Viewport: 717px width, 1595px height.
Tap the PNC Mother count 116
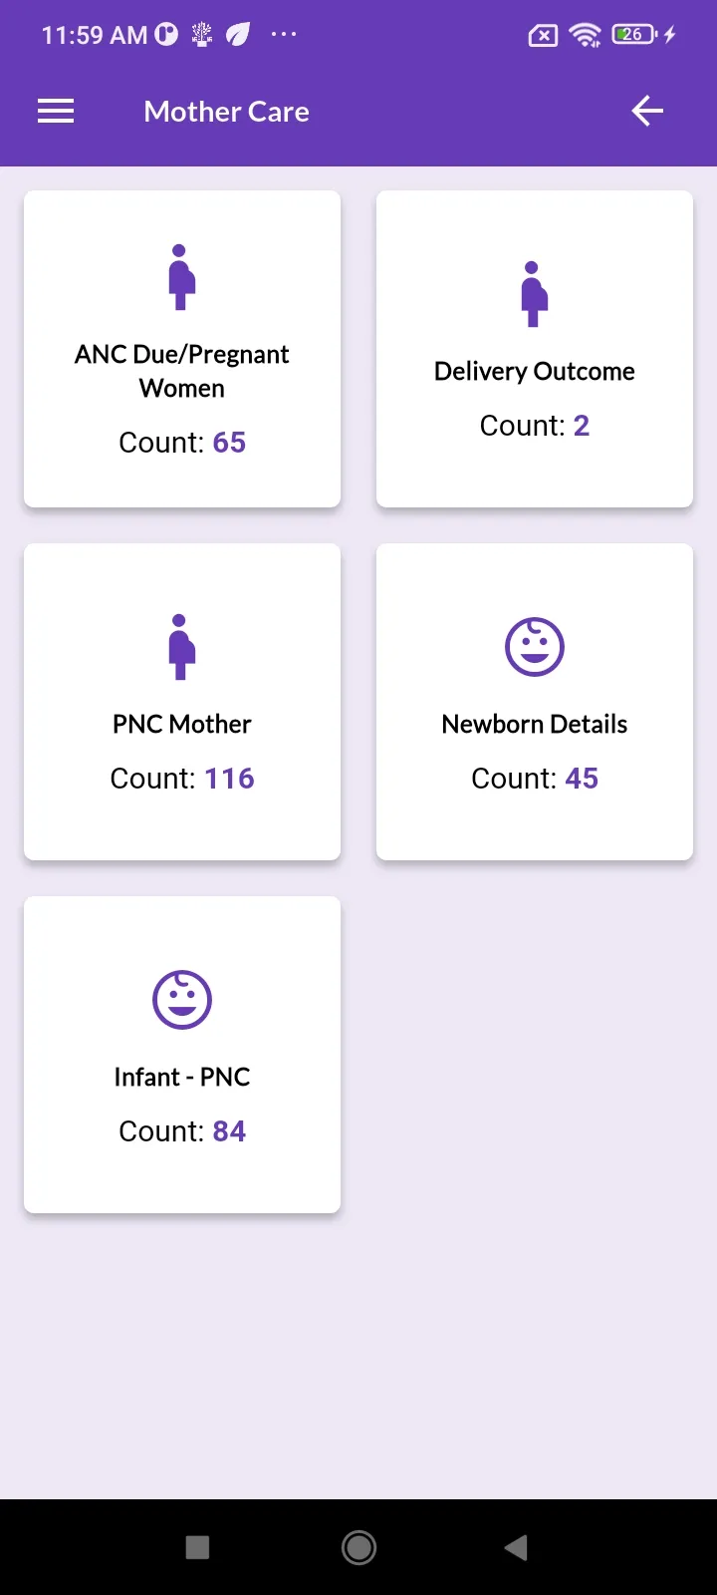point(230,779)
